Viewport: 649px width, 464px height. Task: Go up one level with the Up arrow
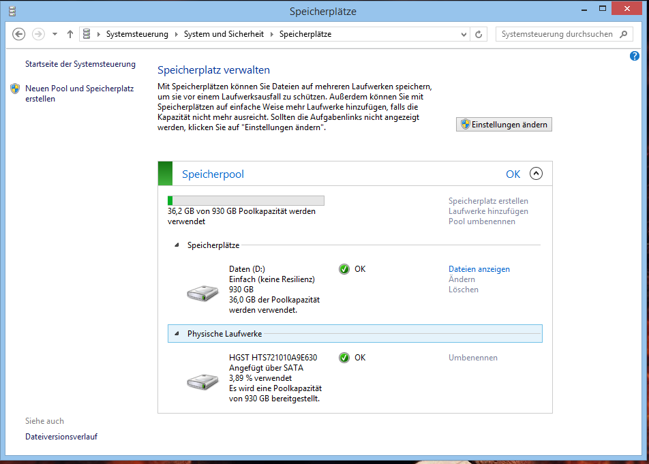click(x=70, y=34)
